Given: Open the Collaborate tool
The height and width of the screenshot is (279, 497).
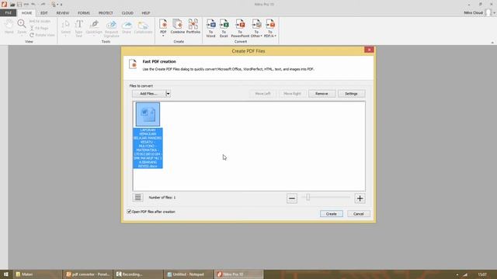Looking at the screenshot, I should (143, 26).
